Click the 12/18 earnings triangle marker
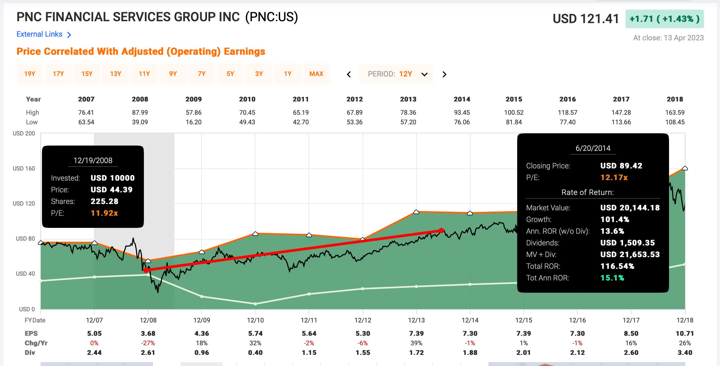This screenshot has width=720, height=366. [684, 168]
